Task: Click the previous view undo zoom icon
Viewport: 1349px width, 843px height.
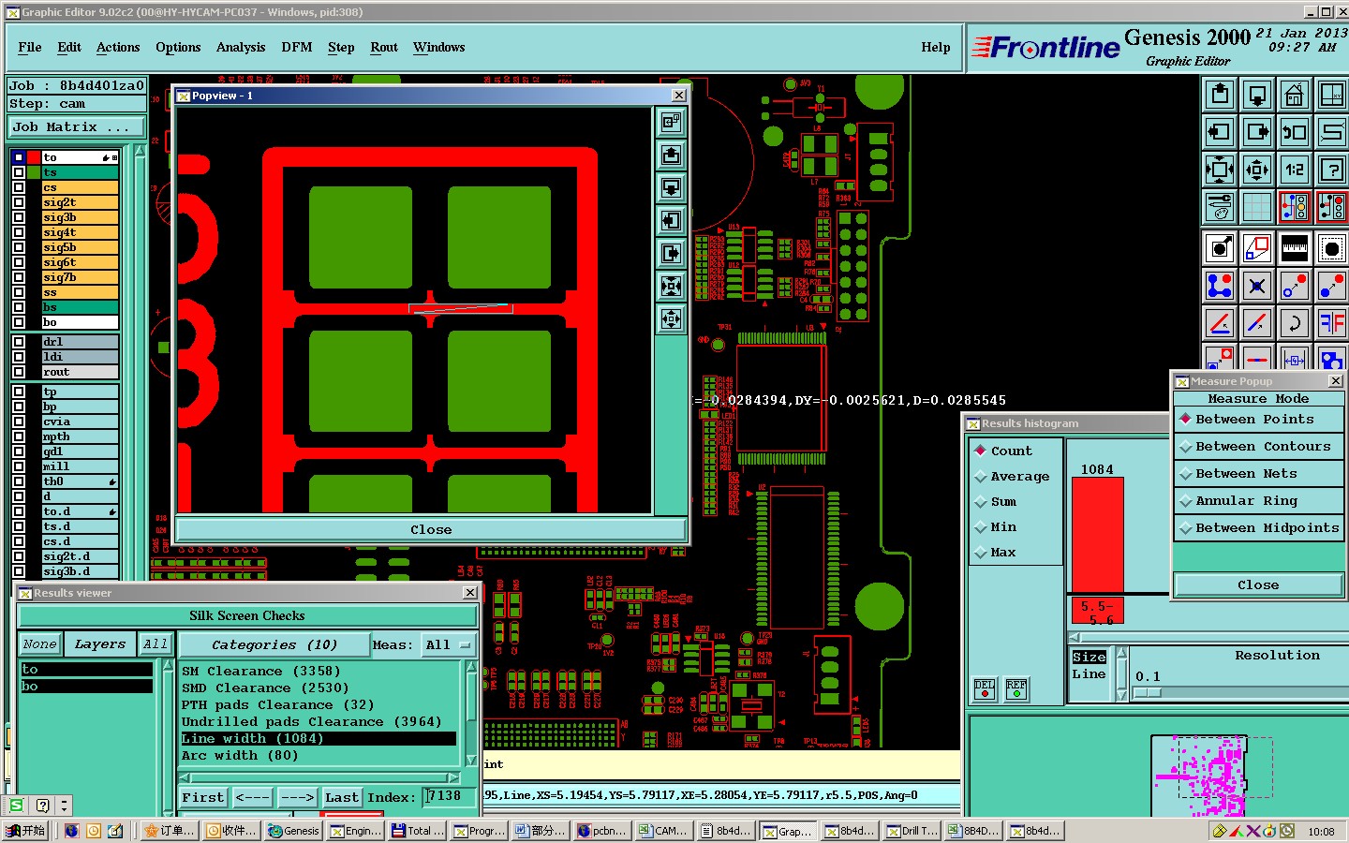Action: [x=1295, y=132]
